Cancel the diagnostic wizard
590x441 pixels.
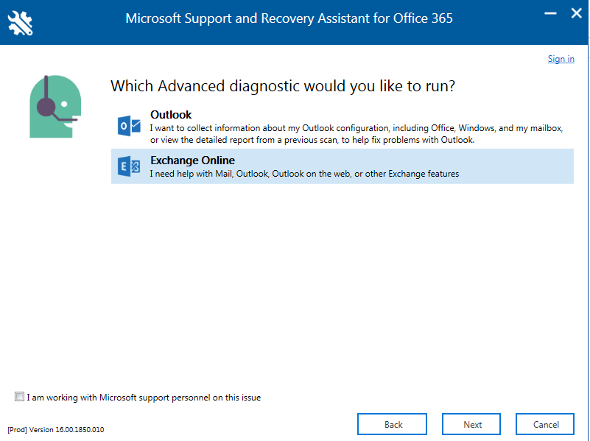click(x=545, y=424)
